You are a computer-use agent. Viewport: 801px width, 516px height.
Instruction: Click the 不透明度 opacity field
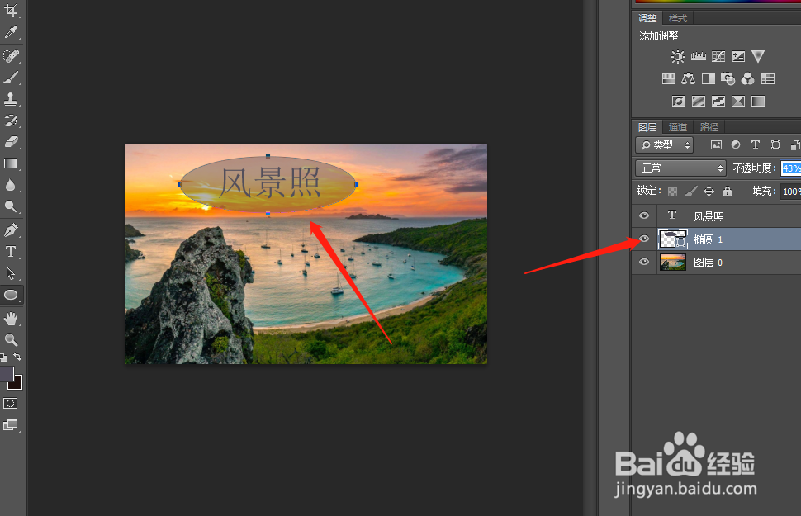(791, 168)
